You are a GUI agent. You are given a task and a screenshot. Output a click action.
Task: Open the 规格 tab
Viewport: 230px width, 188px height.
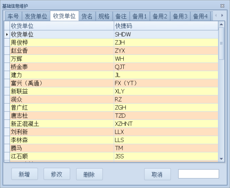click(x=104, y=16)
